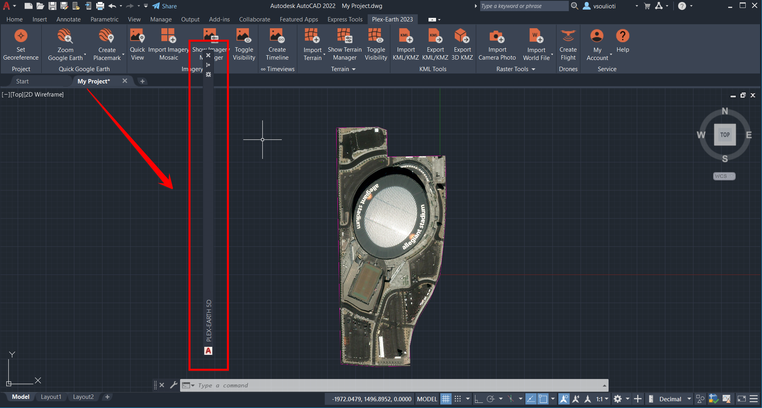Click the Export 3D KMZ icon

coord(462,36)
